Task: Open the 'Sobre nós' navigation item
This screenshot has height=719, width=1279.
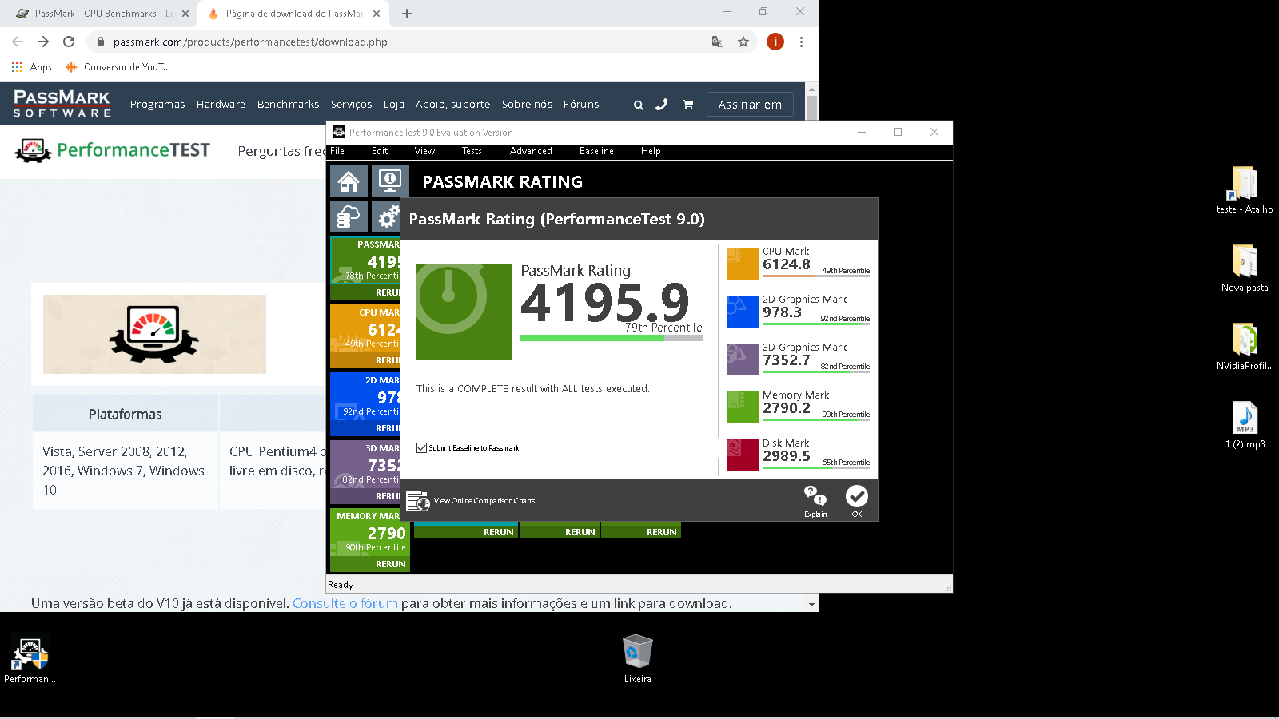Action: tap(527, 105)
